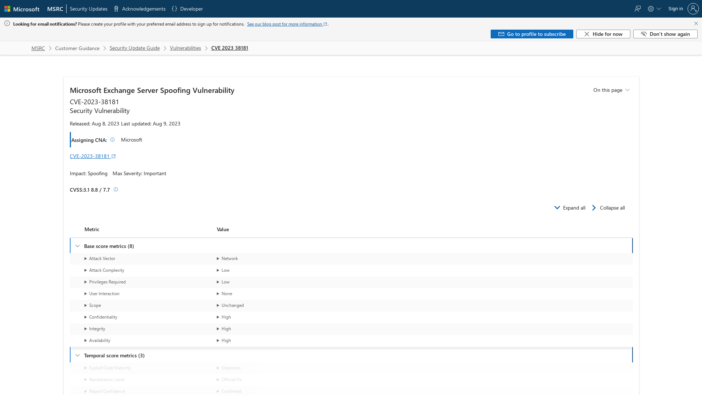Go to MSRC header link
This screenshot has height=395, width=702.
(55, 9)
